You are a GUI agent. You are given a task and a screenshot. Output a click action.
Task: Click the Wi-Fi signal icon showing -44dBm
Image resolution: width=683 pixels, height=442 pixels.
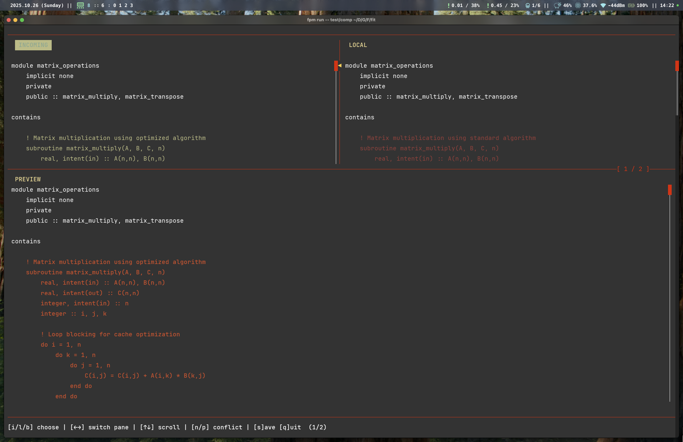(x=603, y=5)
